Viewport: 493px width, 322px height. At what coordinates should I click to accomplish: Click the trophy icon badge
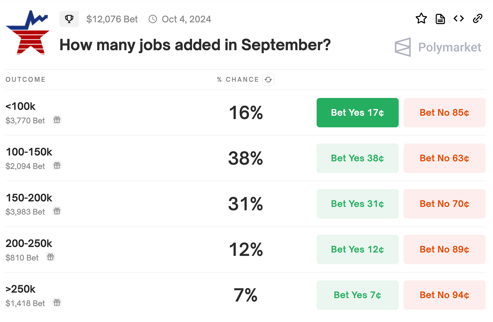point(69,19)
